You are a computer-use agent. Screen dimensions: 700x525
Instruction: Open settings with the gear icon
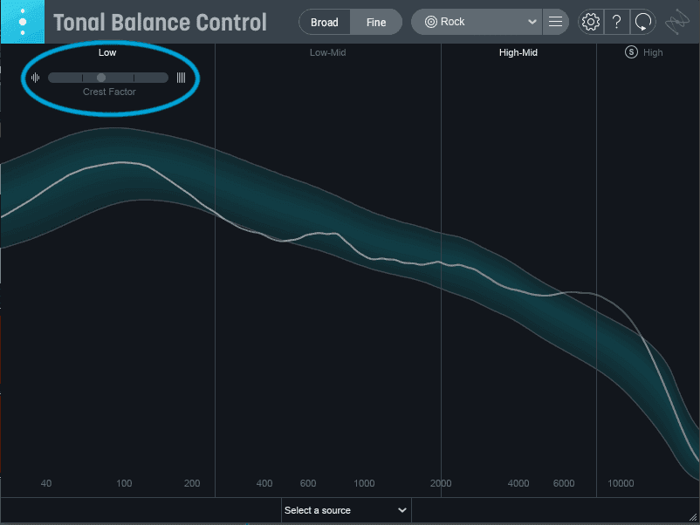click(x=591, y=22)
